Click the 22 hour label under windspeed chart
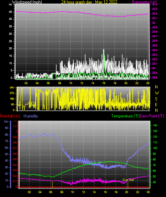166x197 pixels. coord(137,83)
